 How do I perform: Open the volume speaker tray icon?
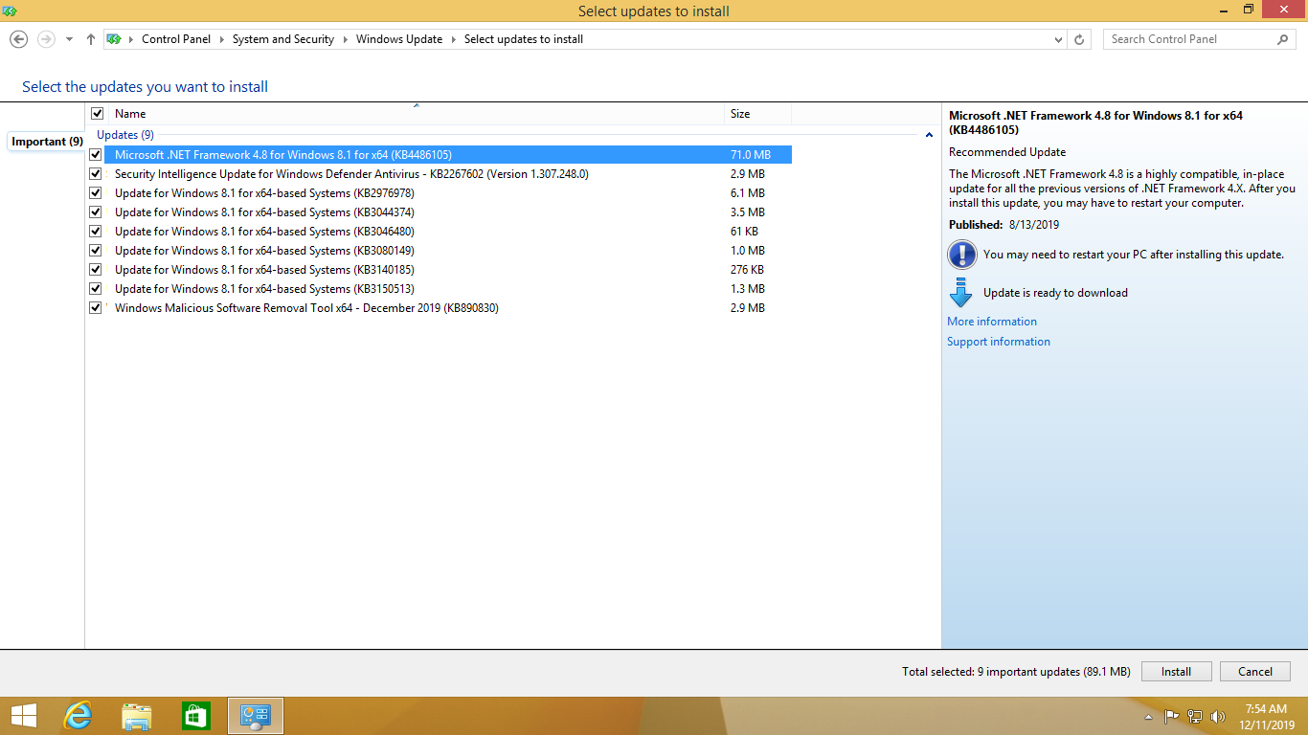(x=1218, y=716)
